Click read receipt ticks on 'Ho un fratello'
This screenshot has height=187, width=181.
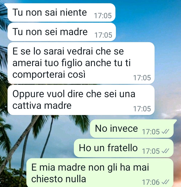(165, 151)
